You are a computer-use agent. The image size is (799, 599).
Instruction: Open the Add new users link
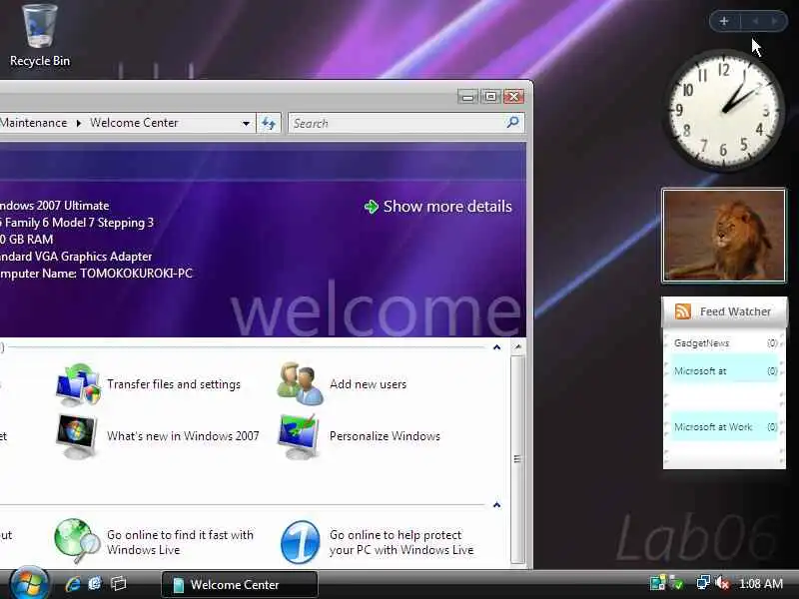(368, 384)
